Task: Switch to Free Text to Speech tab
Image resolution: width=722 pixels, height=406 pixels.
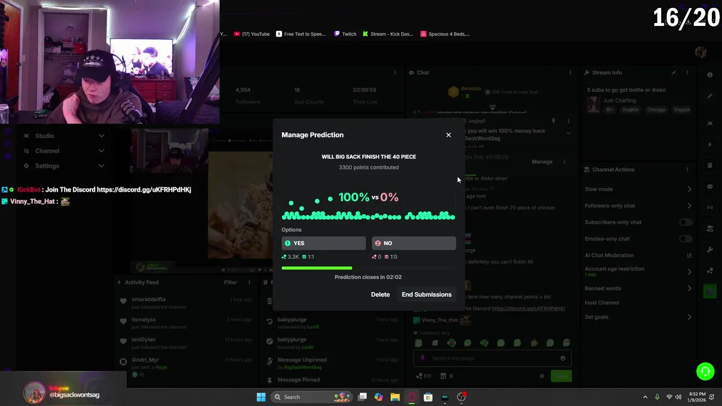Action: tap(301, 34)
